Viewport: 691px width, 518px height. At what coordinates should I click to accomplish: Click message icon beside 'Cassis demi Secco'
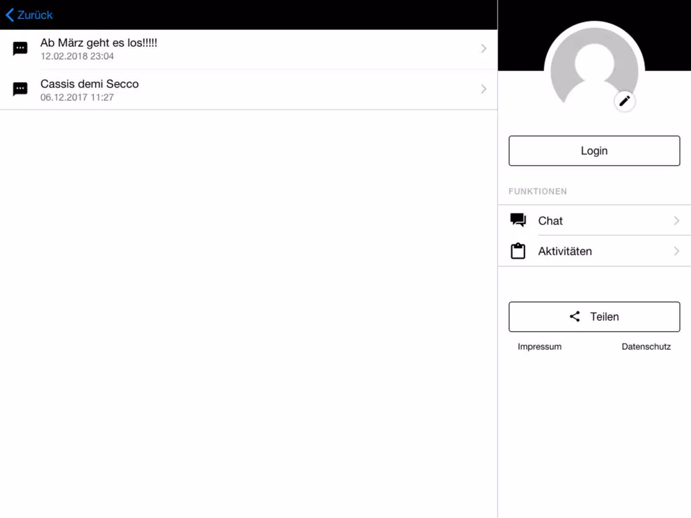[20, 89]
